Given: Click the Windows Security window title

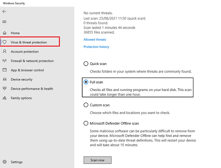Looking at the screenshot, I should coord(14,3).
